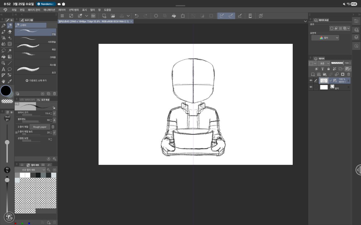Step the layer opacity 100 value
Image resolution: width=361 pixels, height=225 pixels.
(350, 63)
